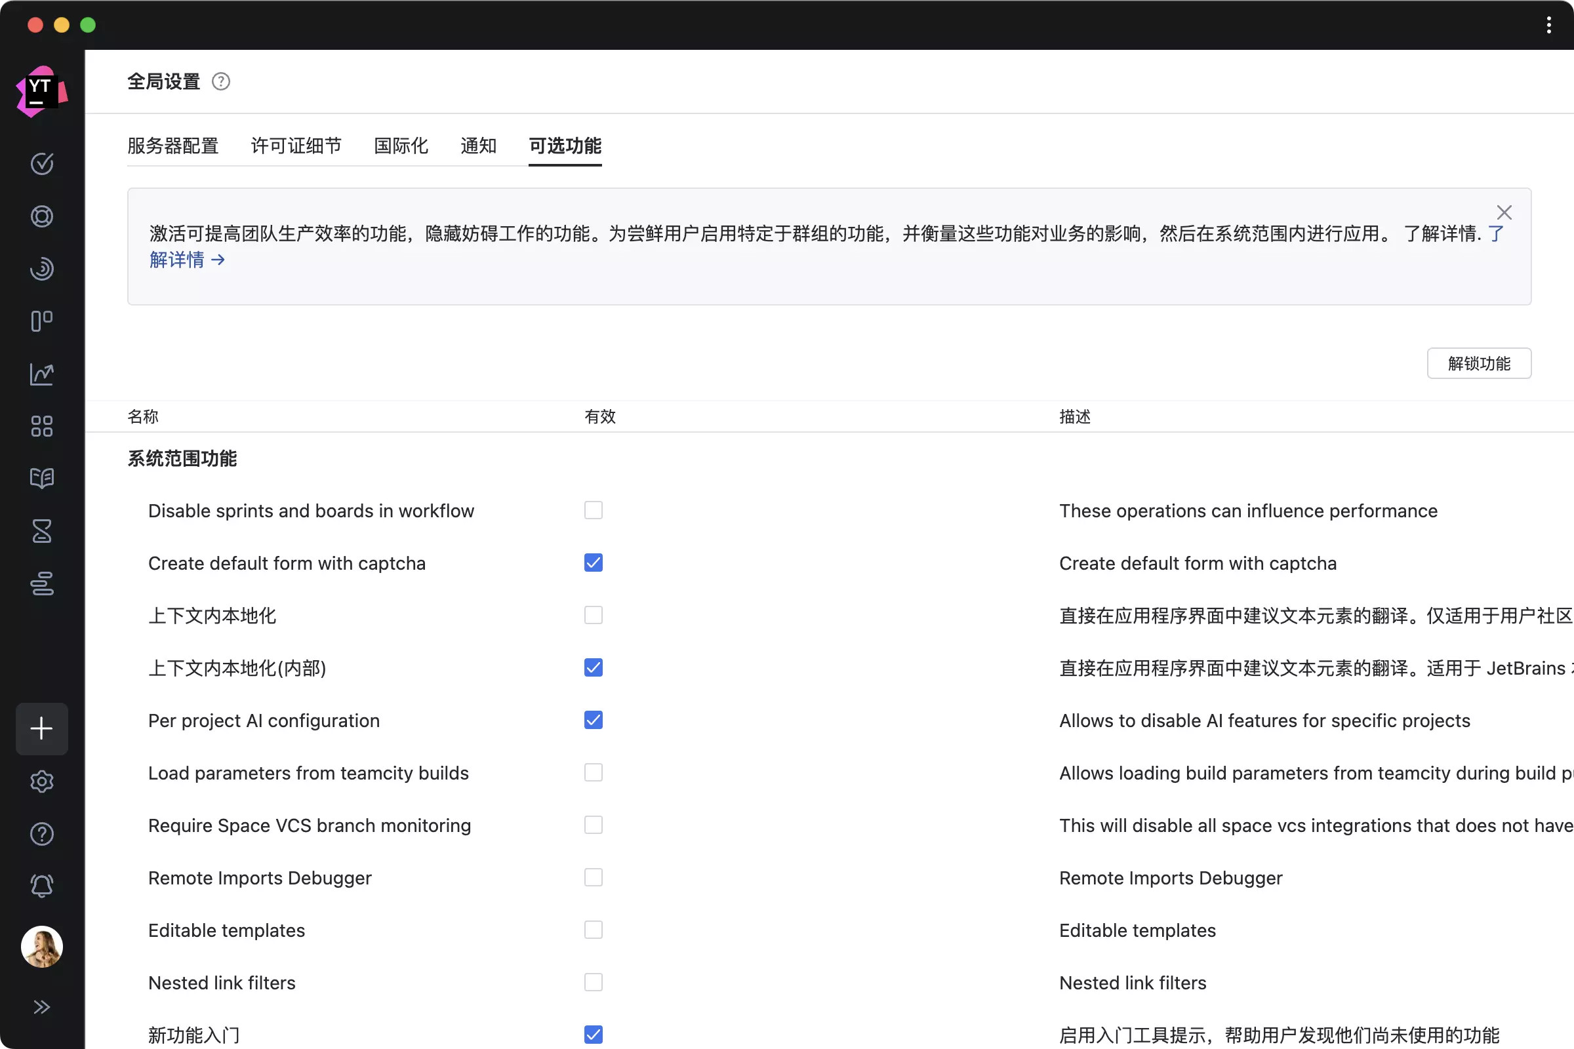Open the Issues checkmark icon in sidebar
Screen dimensions: 1574x1049
tap(41, 164)
